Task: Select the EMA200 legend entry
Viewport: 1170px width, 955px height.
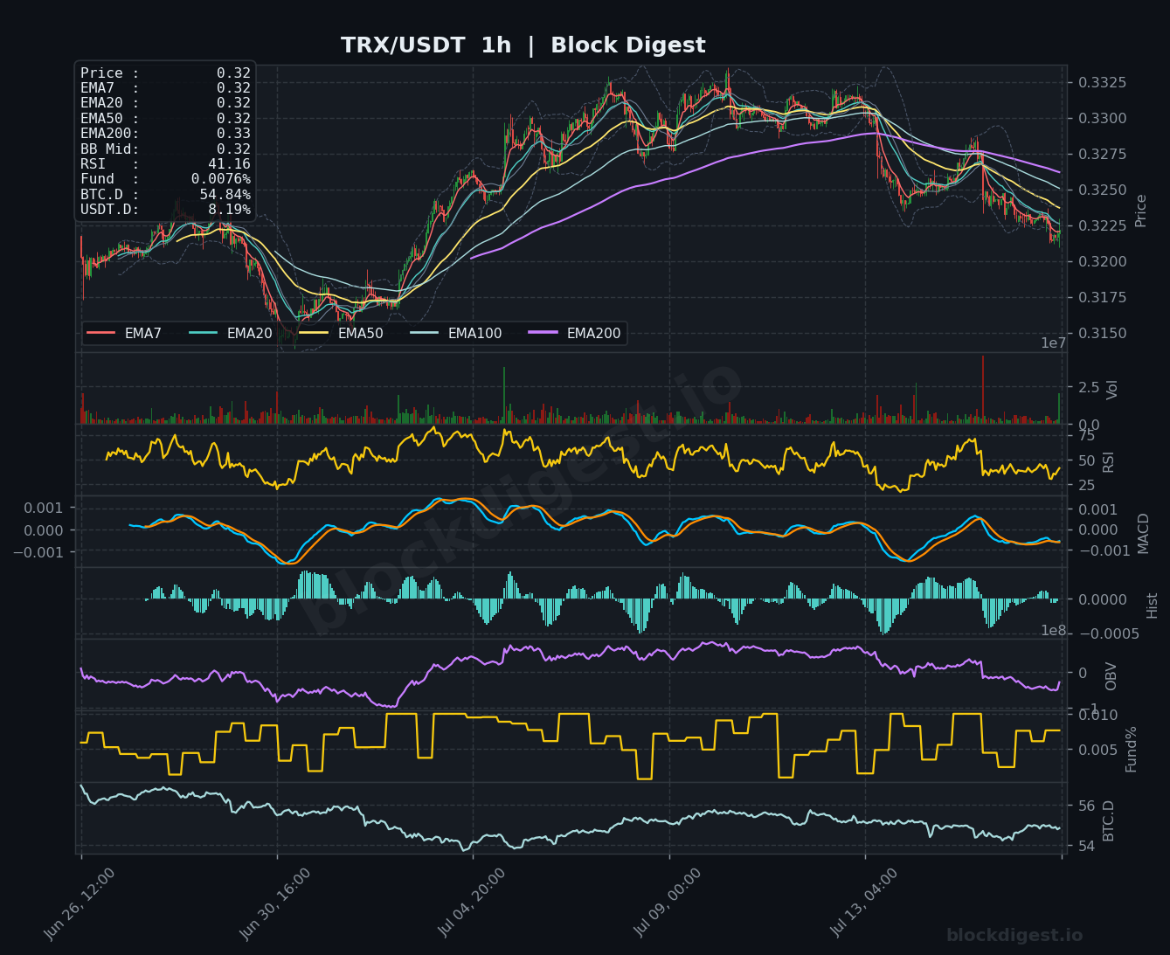Action: click(x=575, y=333)
